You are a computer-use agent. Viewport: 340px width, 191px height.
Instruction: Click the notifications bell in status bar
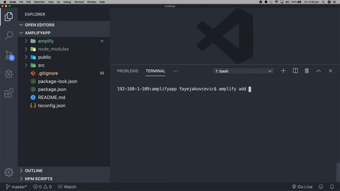(x=331, y=187)
